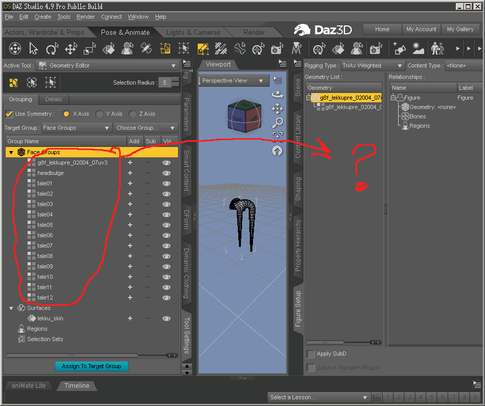Viewport: 485px width, 406px height.
Task: Toggle visibility eye for headbulge group
Action: tap(167, 173)
